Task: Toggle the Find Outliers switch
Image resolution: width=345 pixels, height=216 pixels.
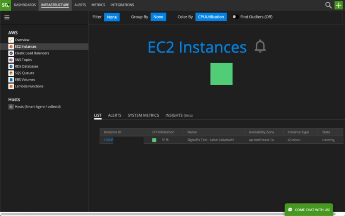Action: tap(235, 17)
